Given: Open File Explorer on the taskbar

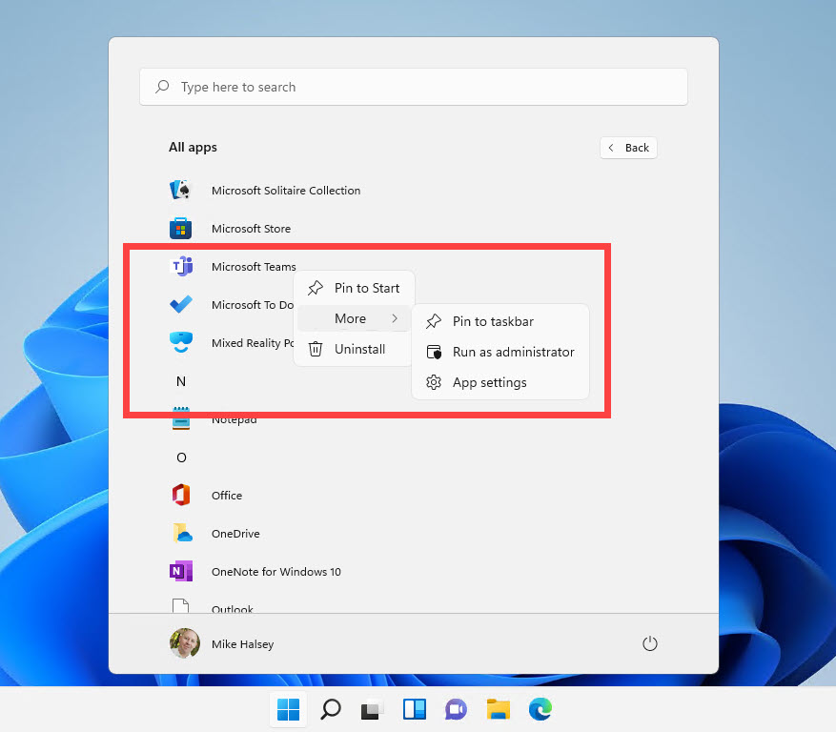Looking at the screenshot, I should [498, 709].
